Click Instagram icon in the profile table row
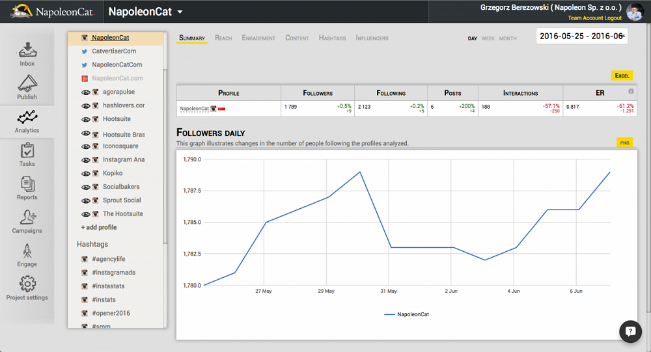The width and height of the screenshot is (651, 352). (214, 109)
